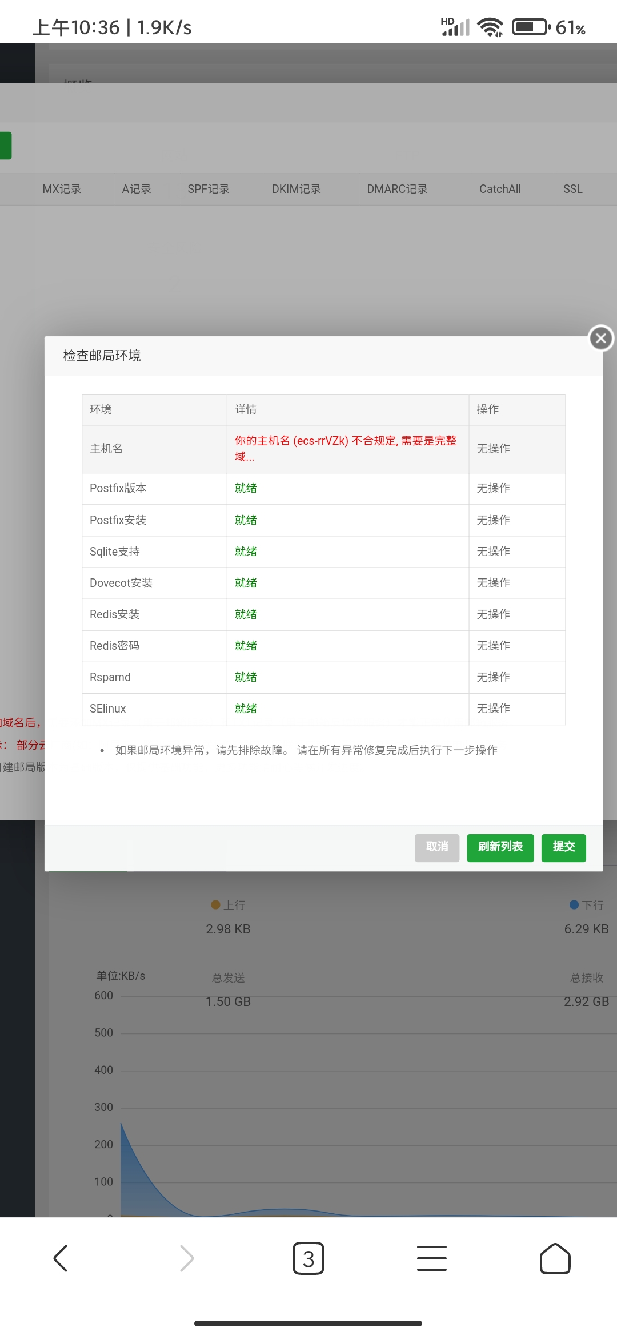Click the 详情 column header
The width and height of the screenshot is (617, 1336).
point(246,409)
